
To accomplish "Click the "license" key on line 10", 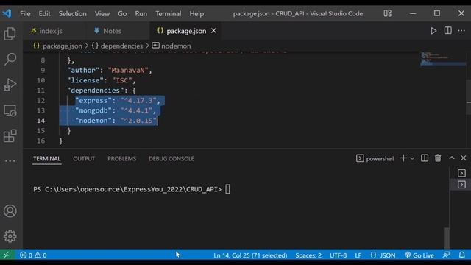I will tap(85, 80).
